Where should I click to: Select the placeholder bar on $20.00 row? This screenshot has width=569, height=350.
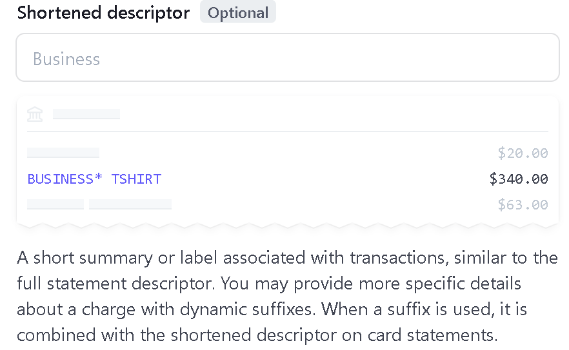click(x=63, y=153)
